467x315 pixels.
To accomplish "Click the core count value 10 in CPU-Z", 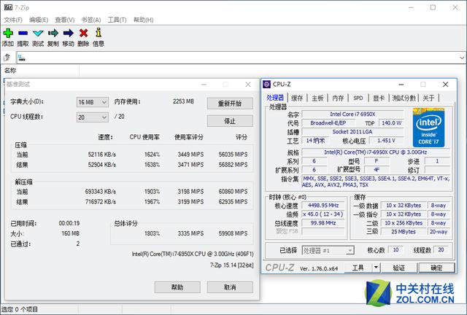I will [x=395, y=250].
